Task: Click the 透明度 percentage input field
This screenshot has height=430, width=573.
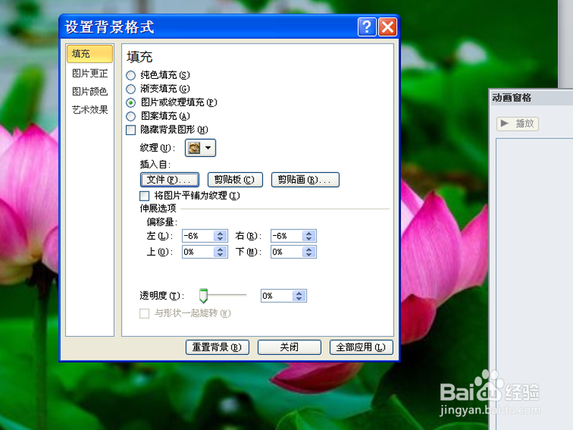Action: tap(276, 296)
